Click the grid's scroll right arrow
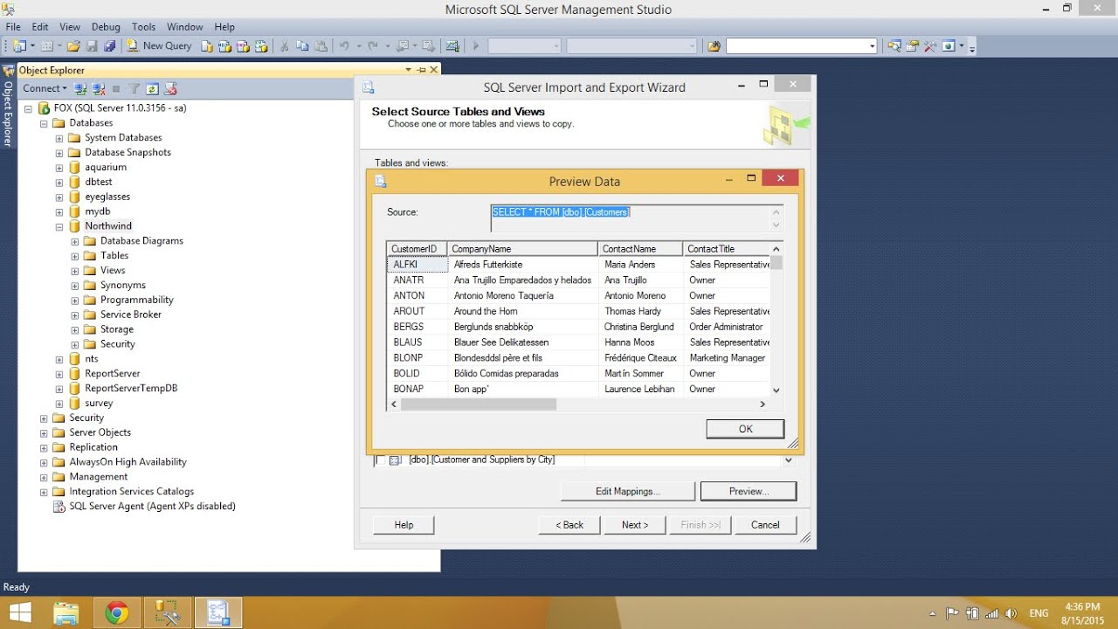The height and width of the screenshot is (629, 1118). [762, 404]
